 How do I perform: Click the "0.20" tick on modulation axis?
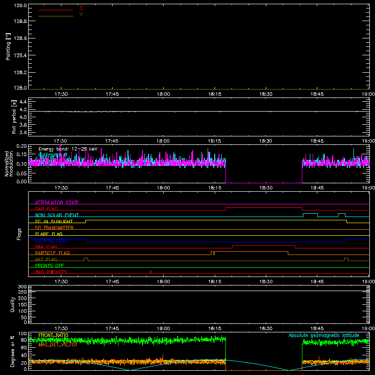tap(22, 146)
